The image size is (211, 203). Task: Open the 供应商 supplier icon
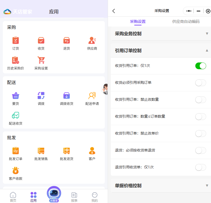point(92,41)
